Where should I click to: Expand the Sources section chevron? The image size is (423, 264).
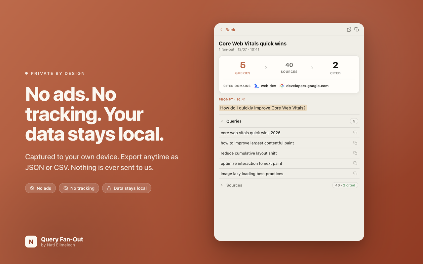[222, 185]
